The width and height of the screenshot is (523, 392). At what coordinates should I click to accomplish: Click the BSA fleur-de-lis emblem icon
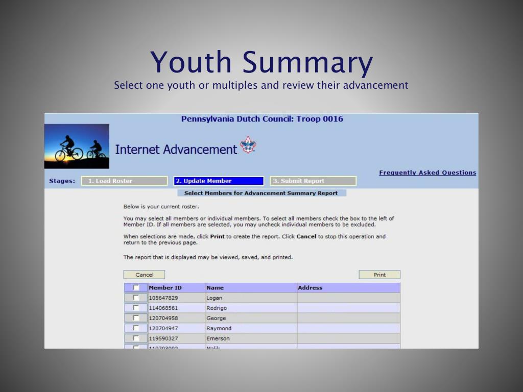[x=248, y=144]
